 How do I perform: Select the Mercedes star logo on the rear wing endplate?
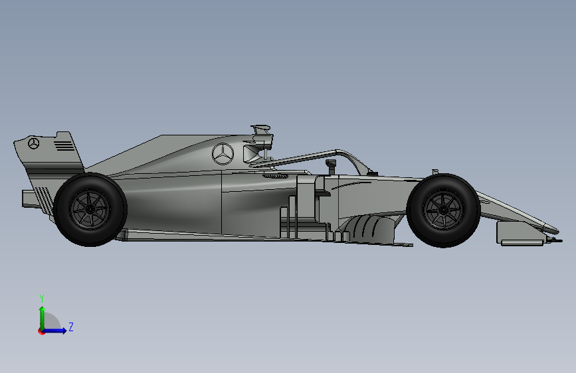click(x=33, y=143)
